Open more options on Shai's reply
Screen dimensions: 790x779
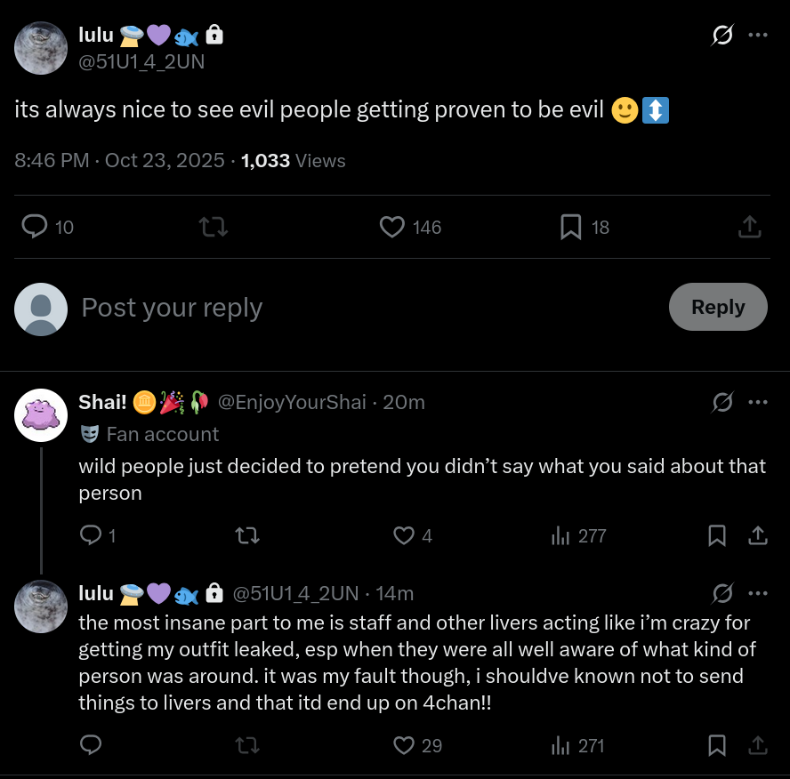[x=757, y=402]
